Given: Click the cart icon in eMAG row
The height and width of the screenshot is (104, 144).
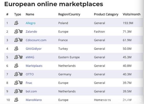Looking at the screenshot, I should point(20,57).
